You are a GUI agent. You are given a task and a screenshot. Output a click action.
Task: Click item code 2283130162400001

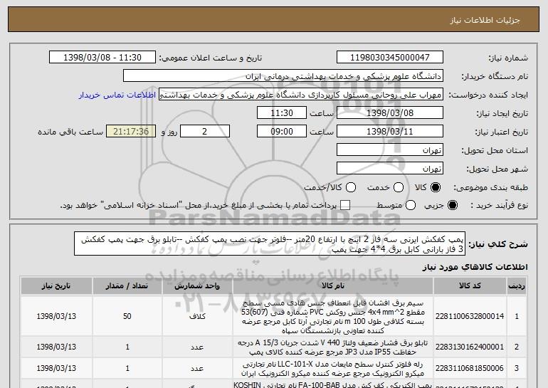click(x=470, y=347)
